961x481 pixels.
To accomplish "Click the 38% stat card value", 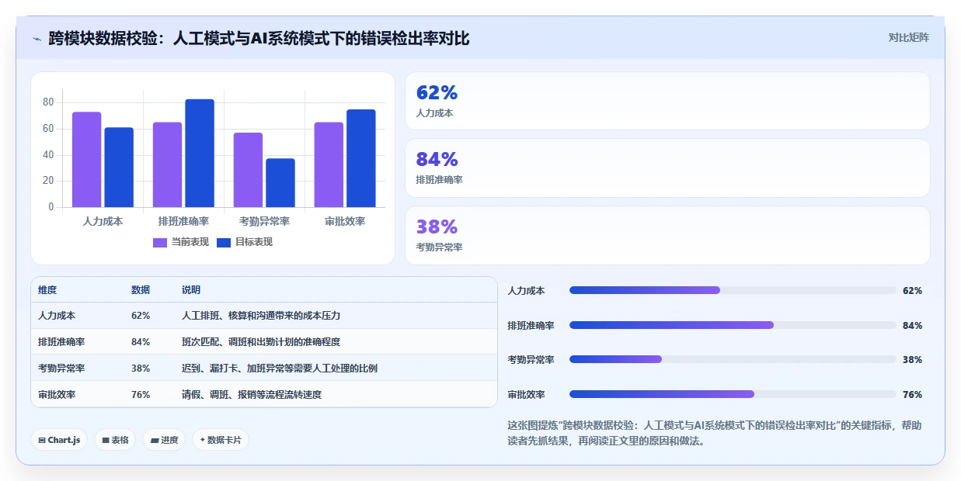I will (437, 227).
